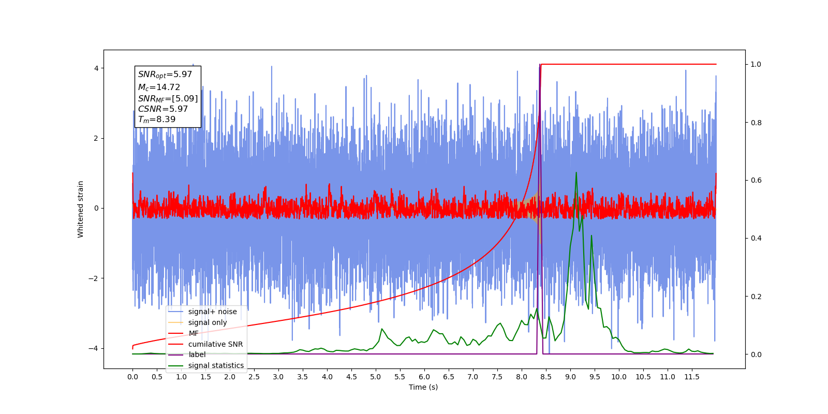Click the 4 tick on the left axis

pos(96,68)
